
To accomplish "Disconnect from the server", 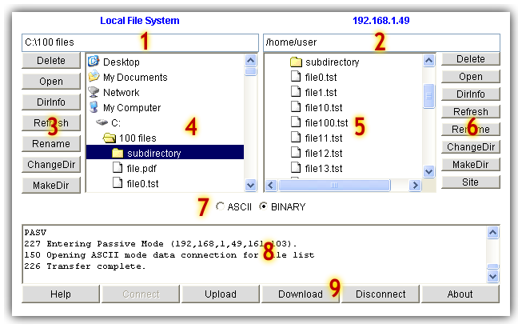I will click(x=381, y=294).
